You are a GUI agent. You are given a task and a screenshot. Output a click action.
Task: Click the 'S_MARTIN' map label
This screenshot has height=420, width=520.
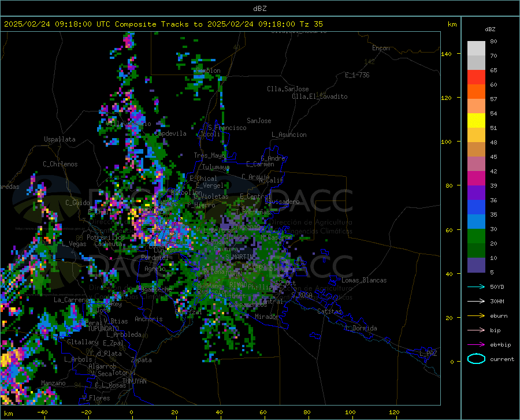point(239,257)
